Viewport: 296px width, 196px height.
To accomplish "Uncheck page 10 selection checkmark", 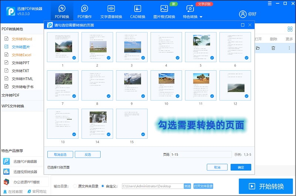I will coord(178,96).
